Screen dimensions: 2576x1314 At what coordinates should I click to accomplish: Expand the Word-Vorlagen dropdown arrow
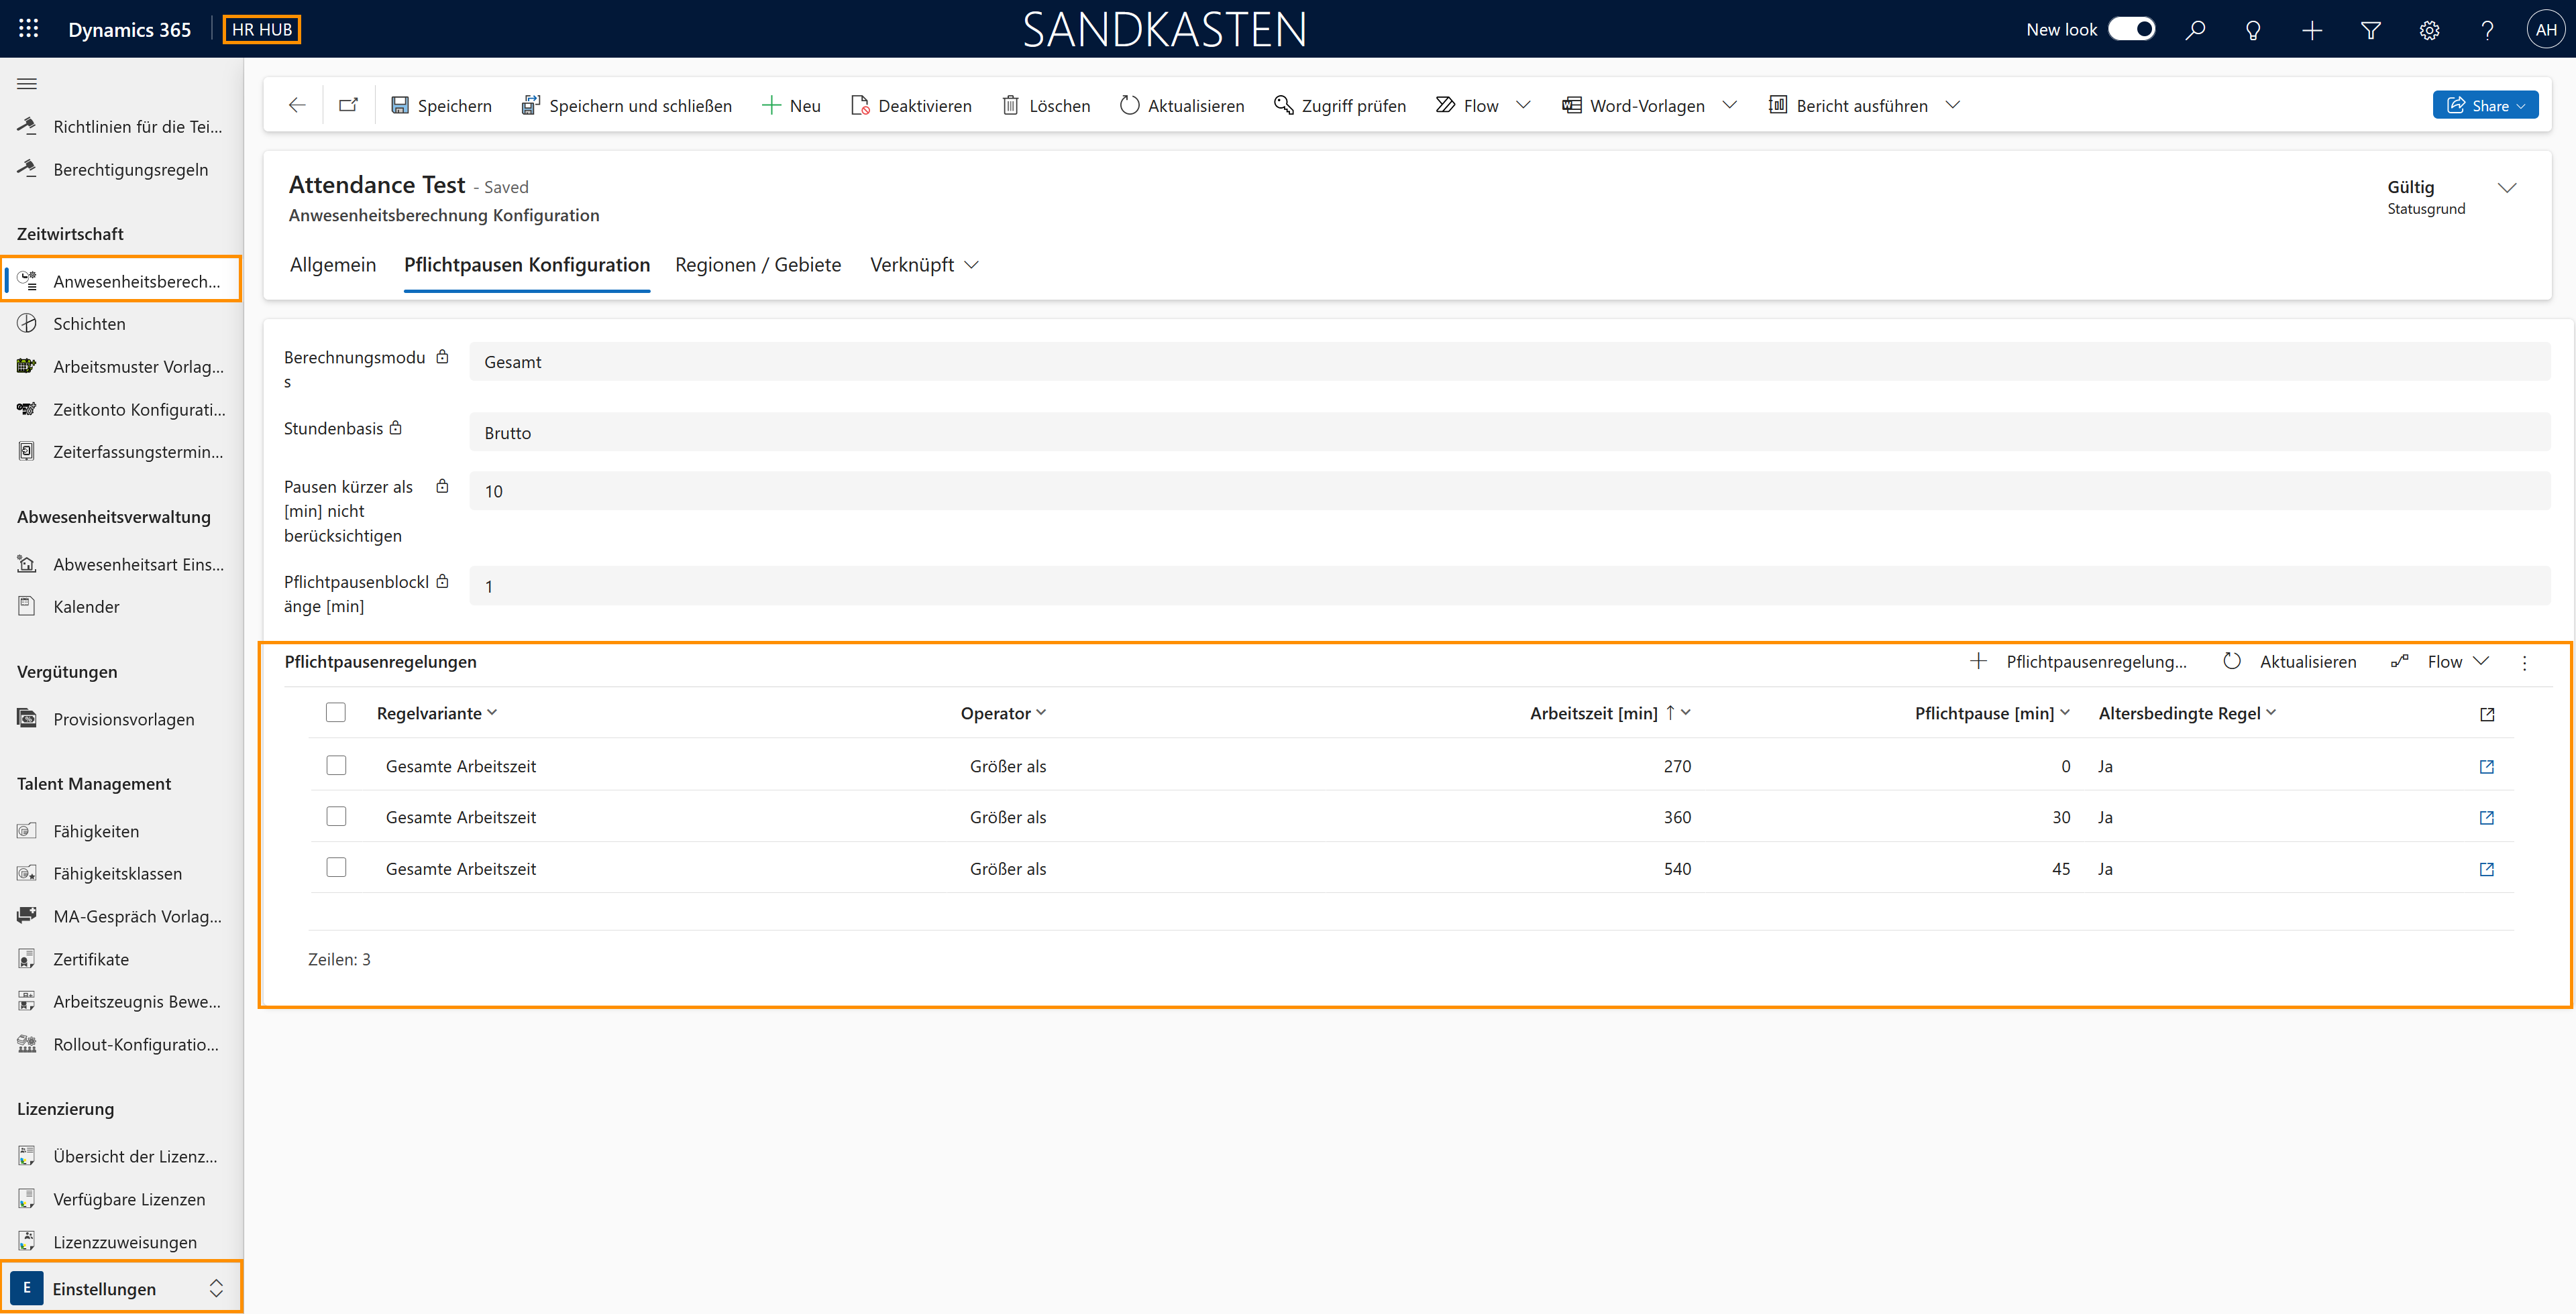point(1730,105)
